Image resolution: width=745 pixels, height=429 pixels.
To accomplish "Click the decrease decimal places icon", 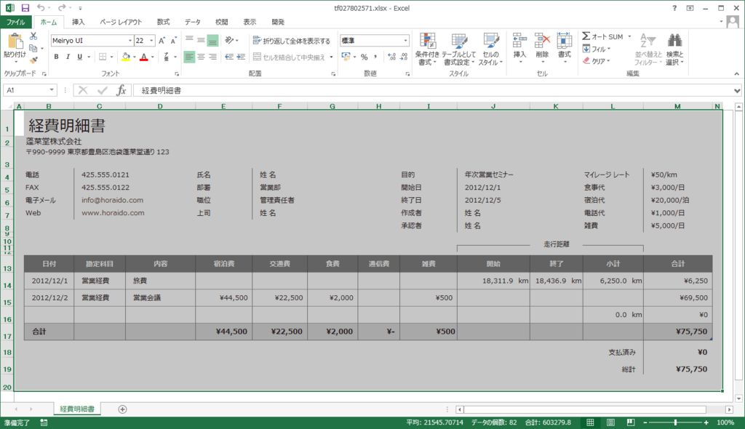I will (x=403, y=57).
